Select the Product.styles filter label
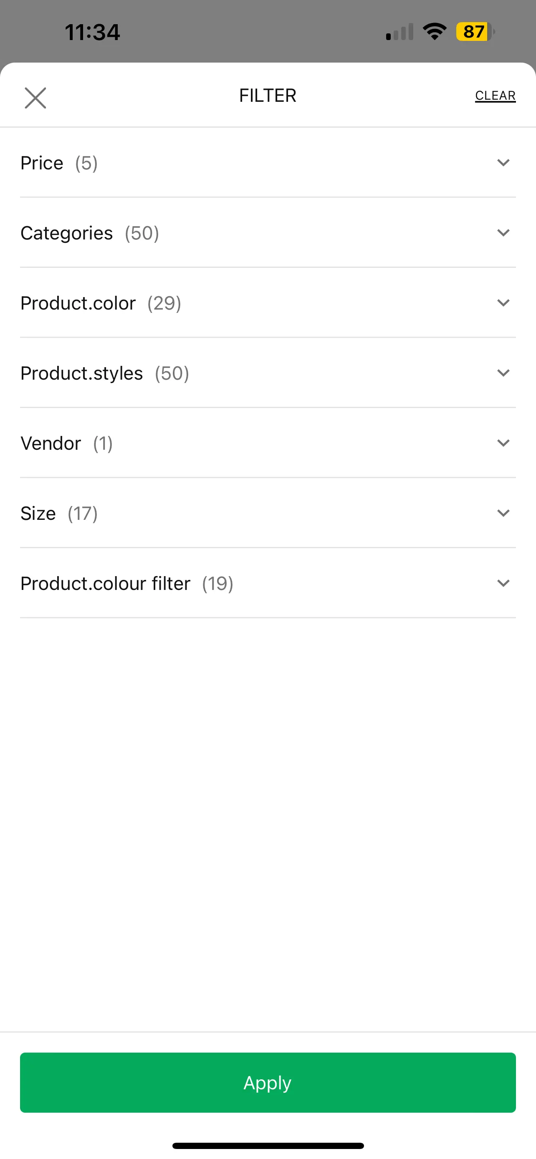Viewport: 536px width, 1159px height. (81, 373)
